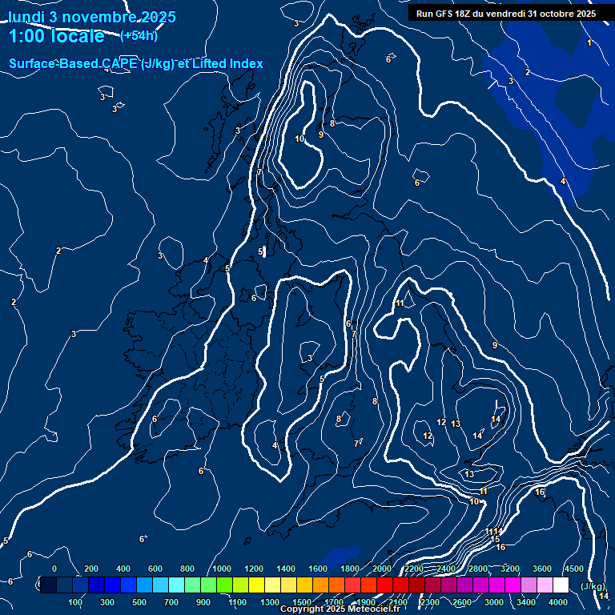Click the 4500 legend scale label
The width and height of the screenshot is (615, 615).
(x=573, y=569)
